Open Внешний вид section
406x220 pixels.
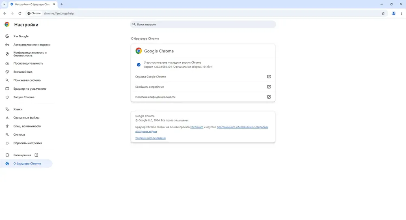[23, 72]
